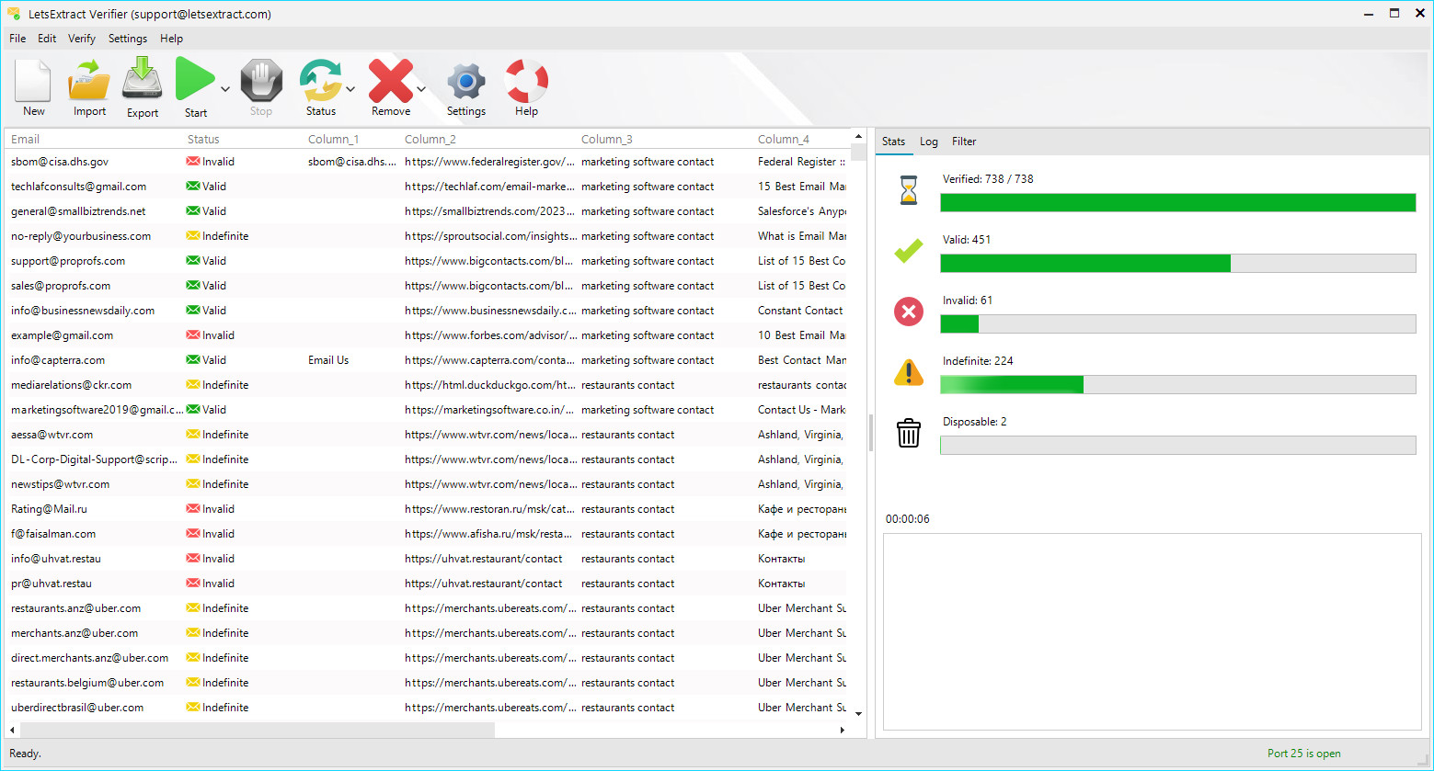Viewport: 1434px width, 771px height.
Task: Click the Import folder icon
Action: point(89,82)
